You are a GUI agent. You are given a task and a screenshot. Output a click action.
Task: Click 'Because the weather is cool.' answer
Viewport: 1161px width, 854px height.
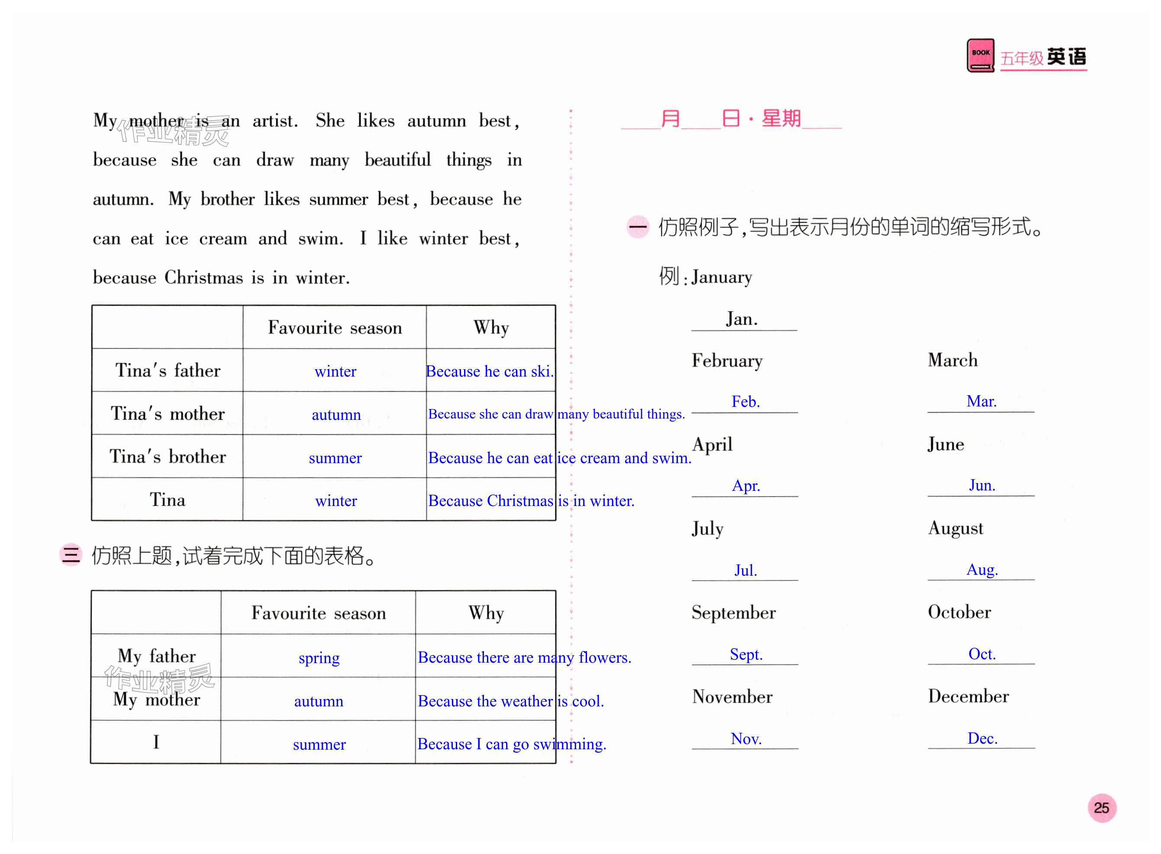[x=510, y=701]
